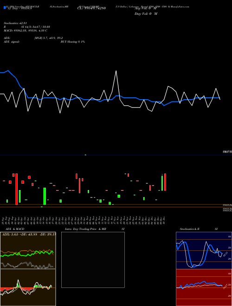Click the '42.31' stochastics end label
Screen dimensions: 232x306
[x=226, y=254]
